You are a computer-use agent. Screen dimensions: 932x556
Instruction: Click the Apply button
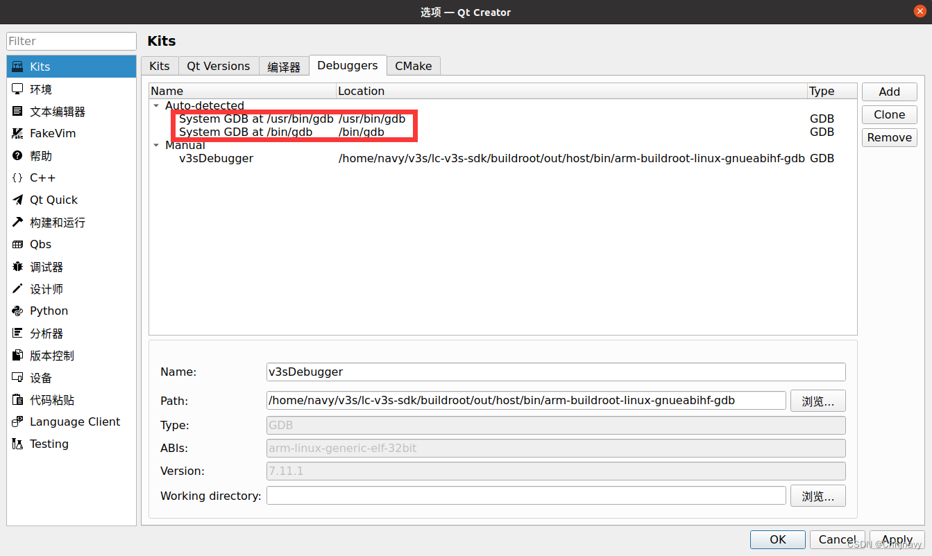tap(897, 539)
